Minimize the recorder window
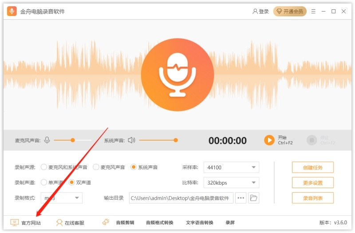The height and width of the screenshot is (233, 355). (323, 12)
